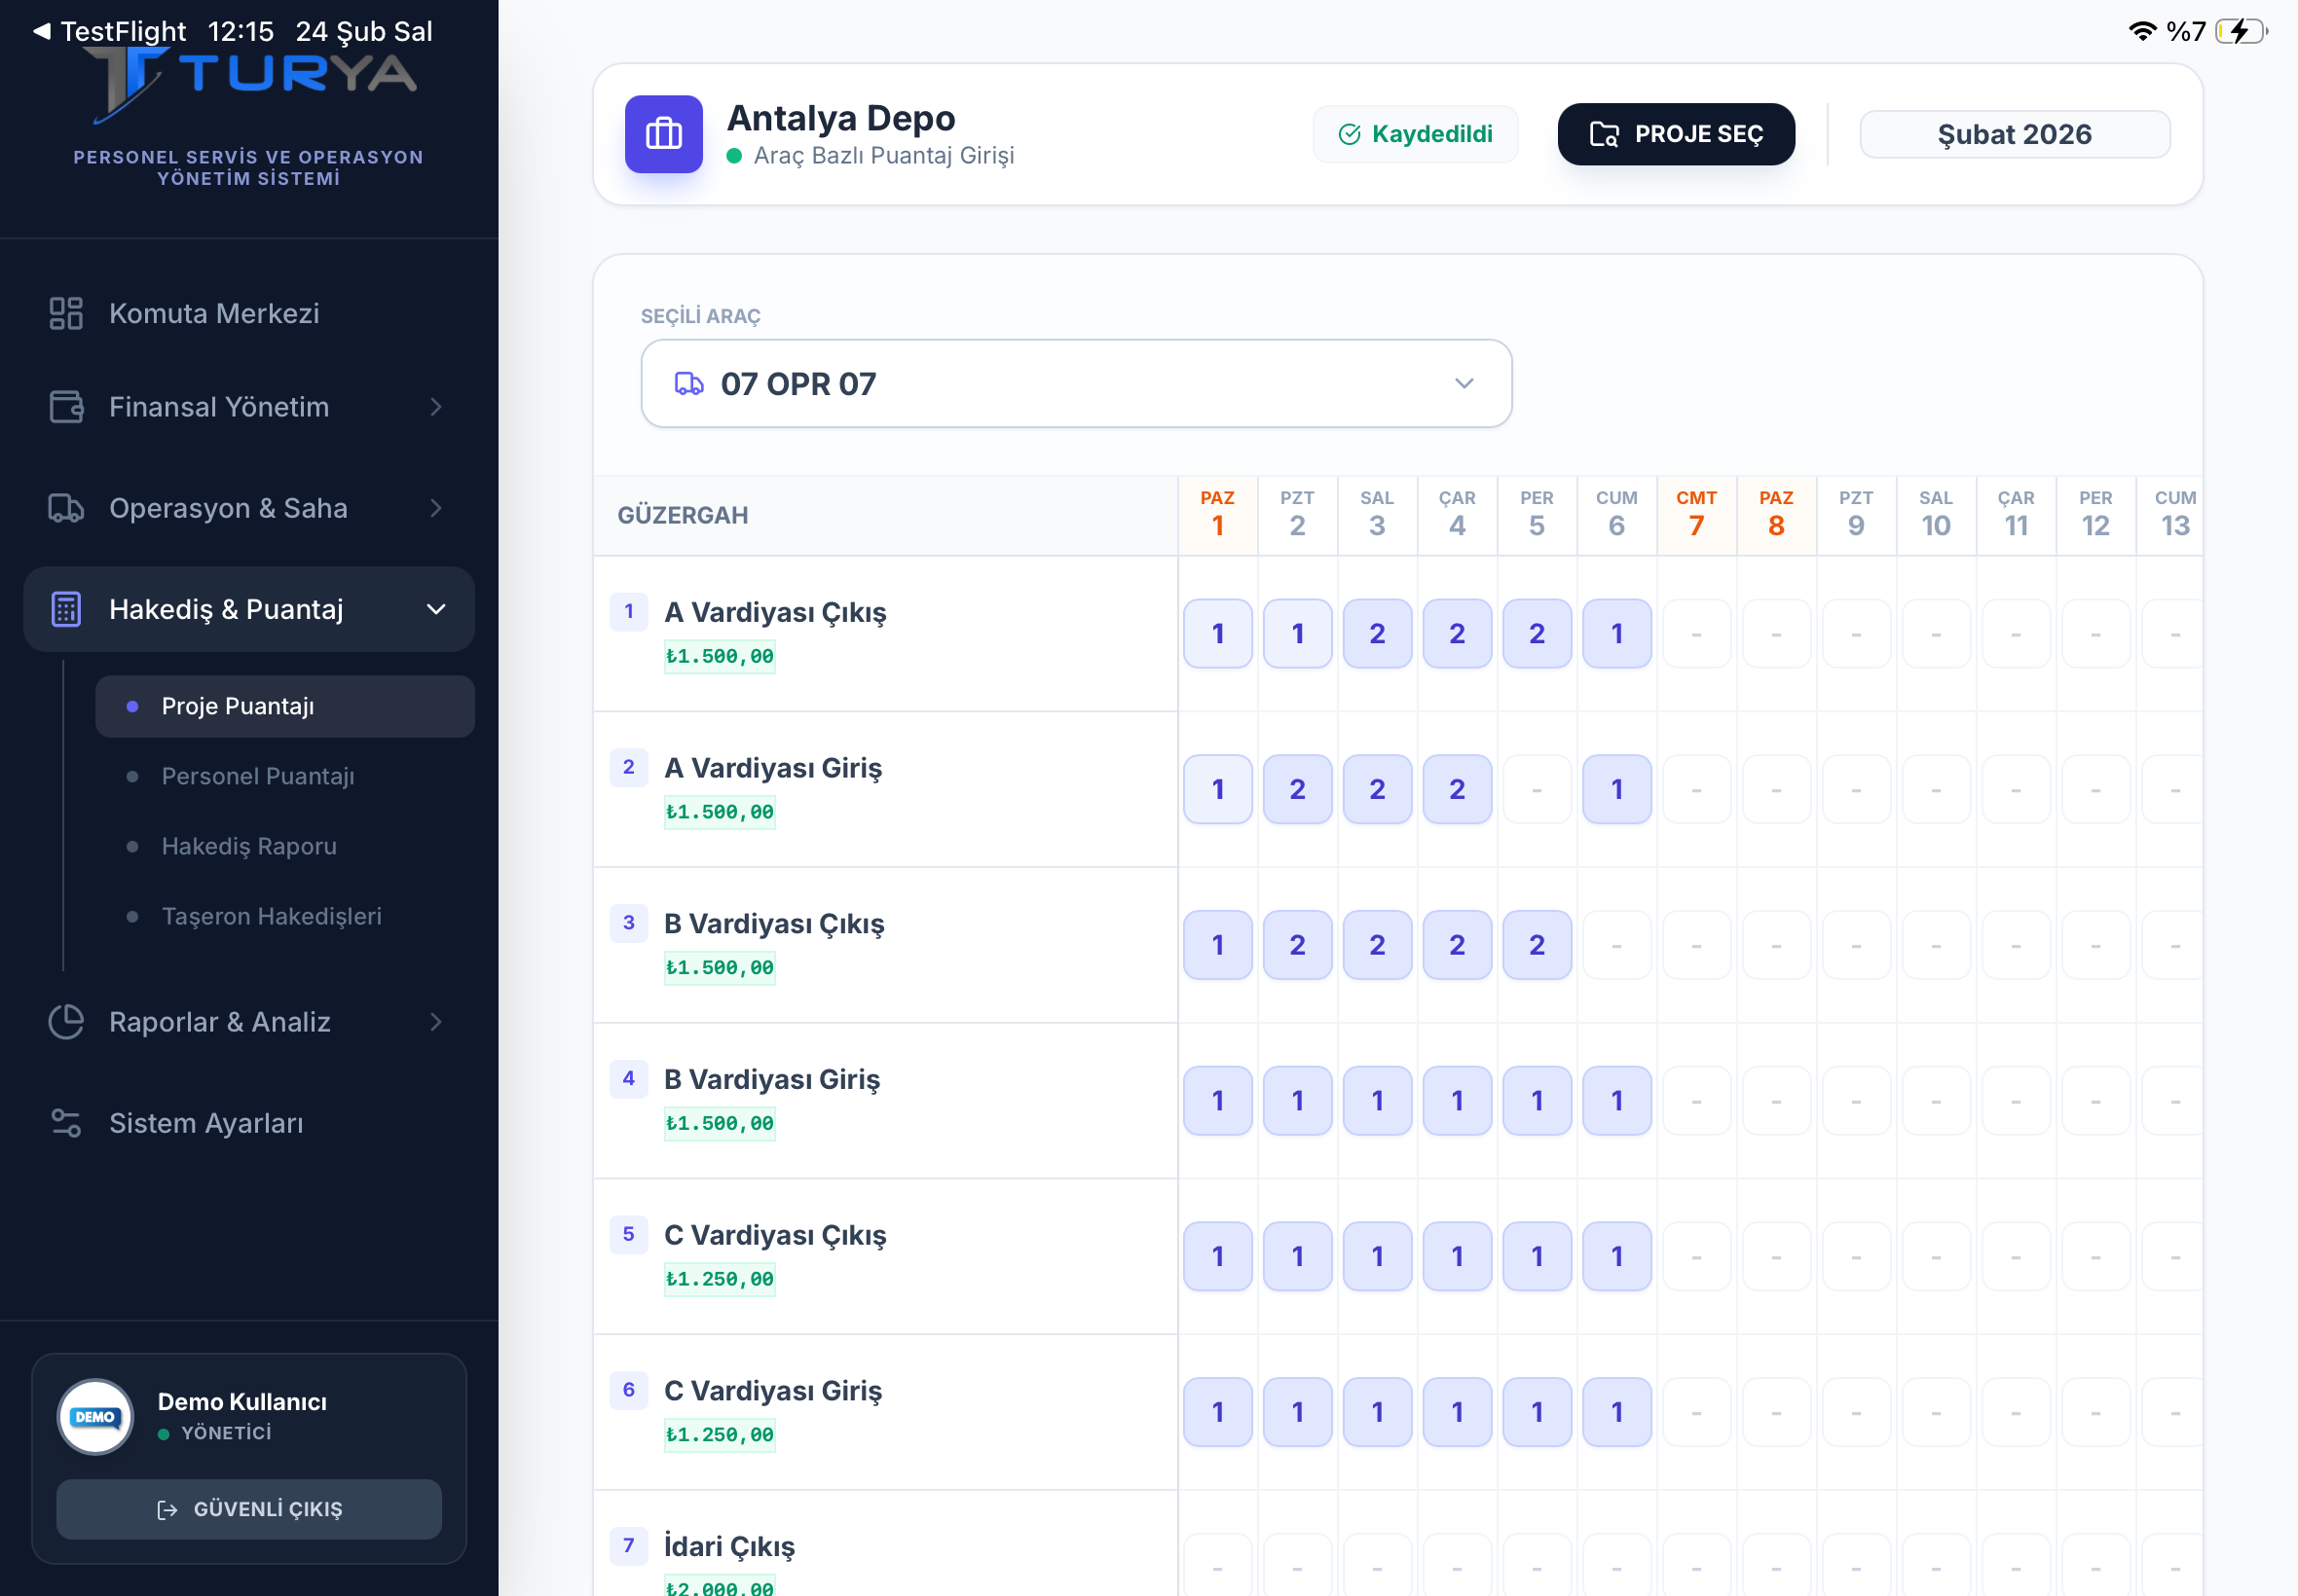Click the Operasyon & Saha truck icon
2298x1596 pixels.
[x=66, y=508]
